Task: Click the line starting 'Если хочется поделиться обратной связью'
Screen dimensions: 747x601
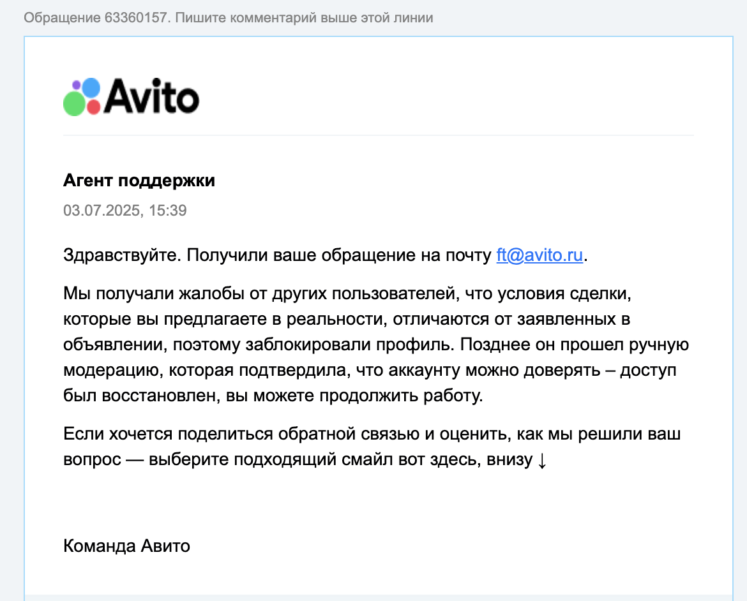Action: click(372, 434)
